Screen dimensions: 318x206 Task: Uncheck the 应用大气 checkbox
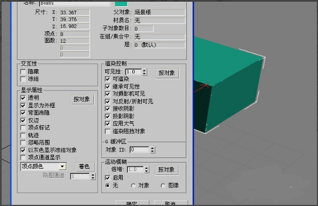pyautogui.click(x=108, y=124)
